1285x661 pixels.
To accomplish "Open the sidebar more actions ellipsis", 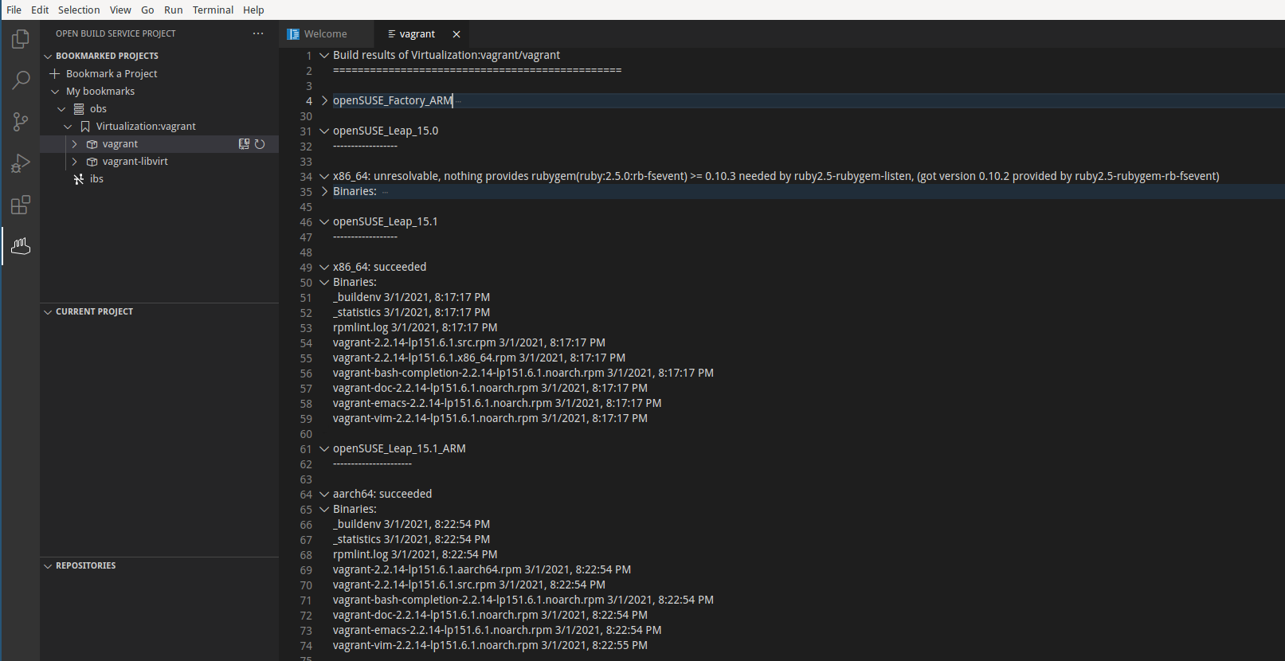I will (x=258, y=33).
